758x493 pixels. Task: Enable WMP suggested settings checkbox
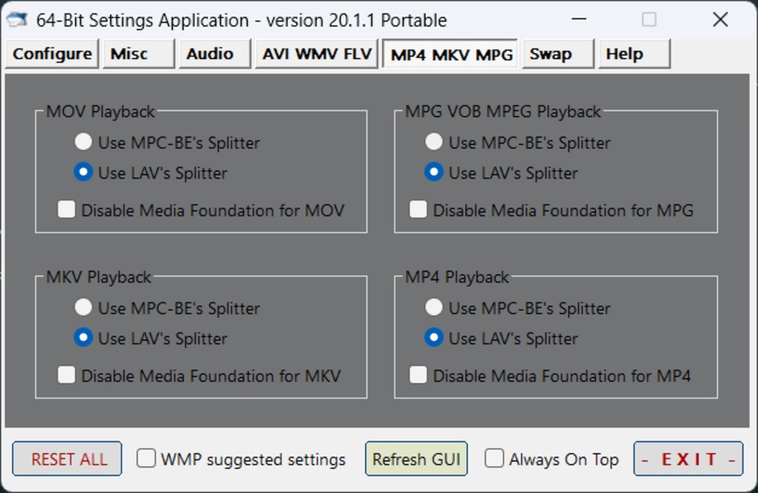(x=146, y=458)
